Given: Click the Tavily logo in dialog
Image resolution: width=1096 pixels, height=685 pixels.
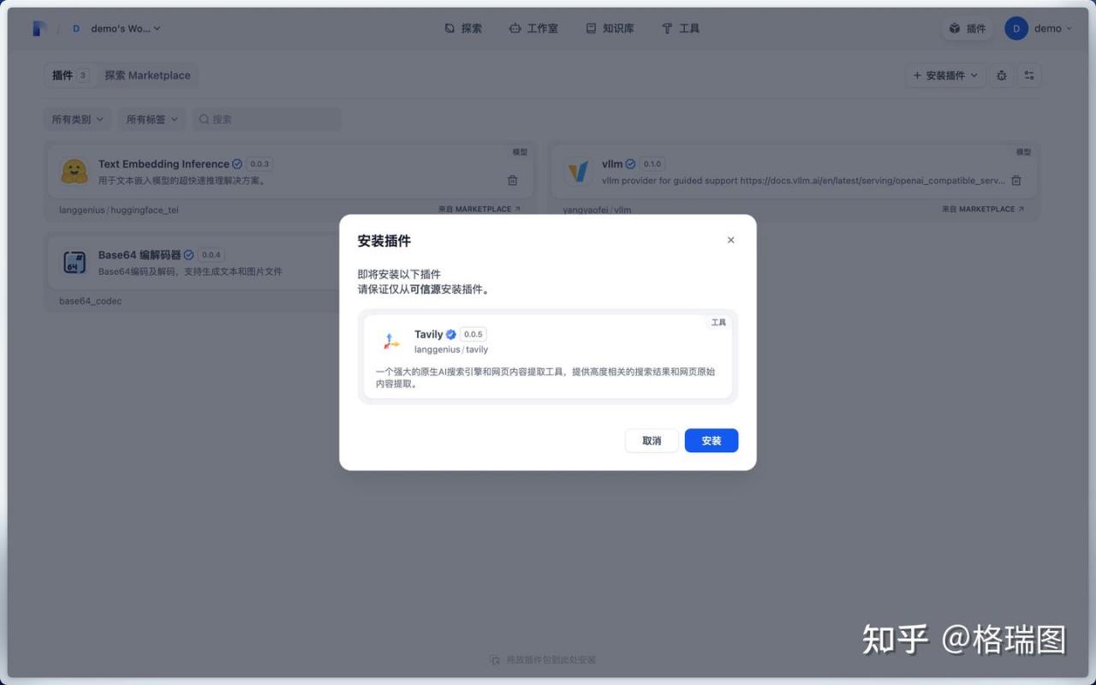Looking at the screenshot, I should (390, 341).
